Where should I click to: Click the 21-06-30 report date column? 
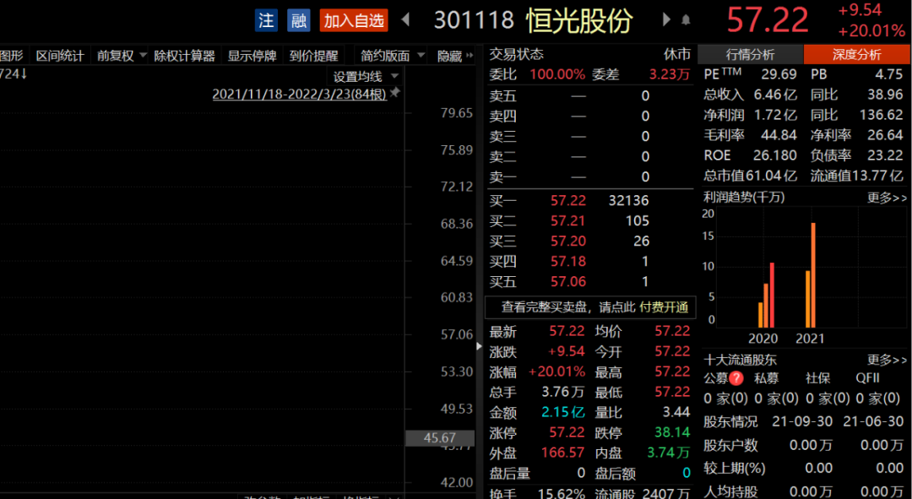click(x=874, y=421)
